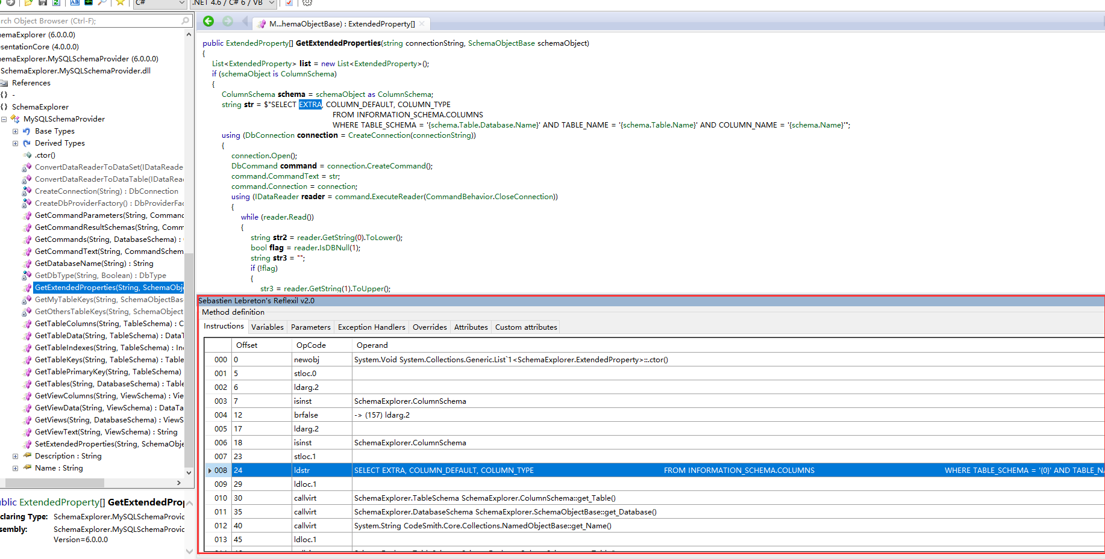The height and width of the screenshot is (559, 1105).
Task: Click icon beside GetViewText method
Action: (x=27, y=432)
